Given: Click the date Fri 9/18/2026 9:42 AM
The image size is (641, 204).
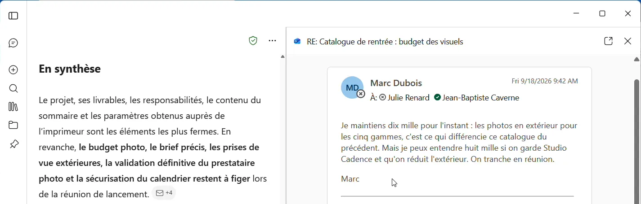Looking at the screenshot, I should coord(545,81).
